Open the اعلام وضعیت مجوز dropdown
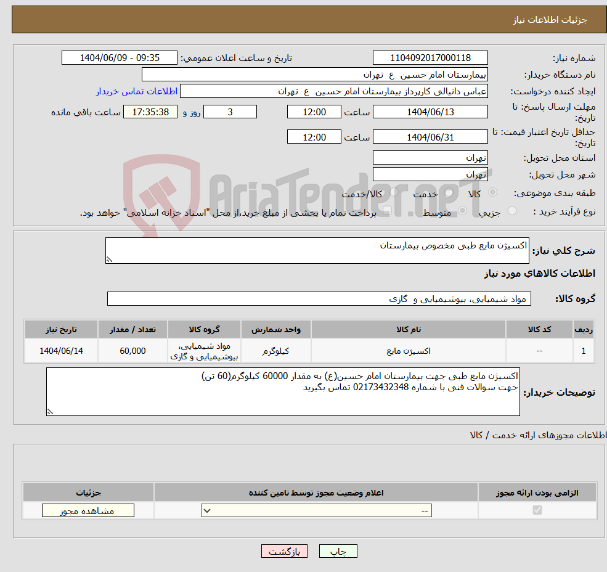Screen dimensions: 607x572 pyautogui.click(x=316, y=510)
